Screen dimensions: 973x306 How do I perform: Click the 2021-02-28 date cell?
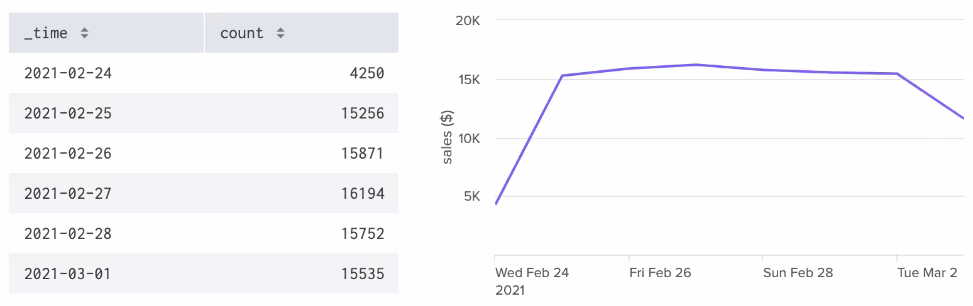click(x=68, y=234)
